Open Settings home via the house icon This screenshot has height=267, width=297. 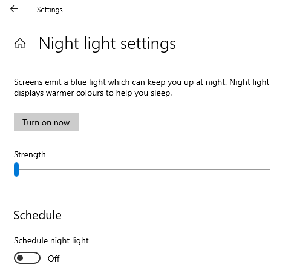pos(20,44)
